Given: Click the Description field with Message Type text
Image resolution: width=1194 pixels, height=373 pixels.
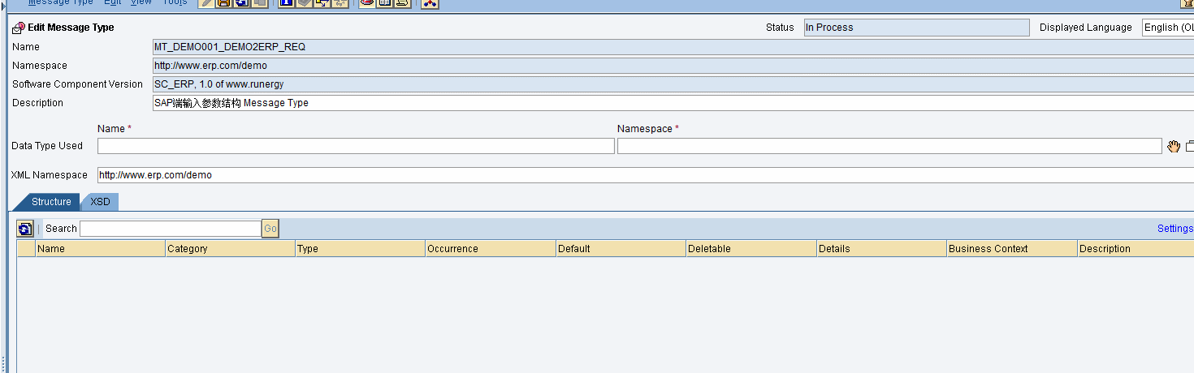Looking at the screenshot, I should [673, 103].
